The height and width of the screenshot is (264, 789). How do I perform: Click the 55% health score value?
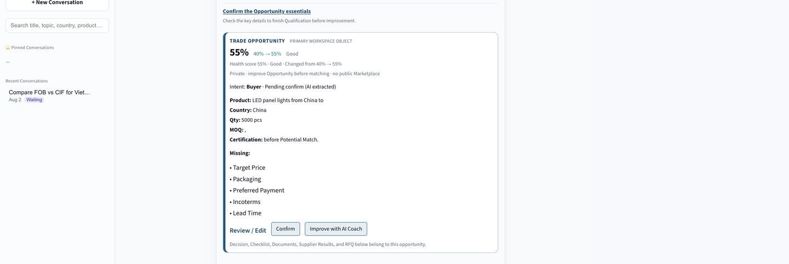pos(239,53)
